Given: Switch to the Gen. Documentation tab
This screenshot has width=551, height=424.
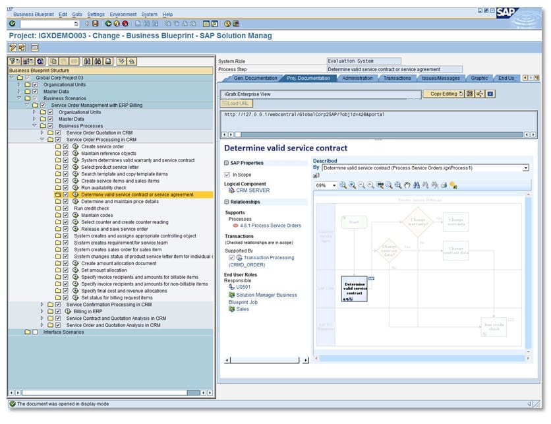Looking at the screenshot, I should click(x=255, y=78).
